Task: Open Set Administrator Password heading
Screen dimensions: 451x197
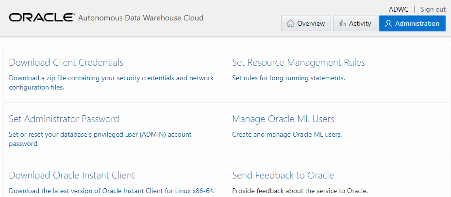Action: (64, 119)
